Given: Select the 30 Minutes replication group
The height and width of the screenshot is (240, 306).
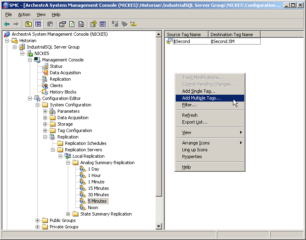Looking at the screenshot, I should pos(98,195).
